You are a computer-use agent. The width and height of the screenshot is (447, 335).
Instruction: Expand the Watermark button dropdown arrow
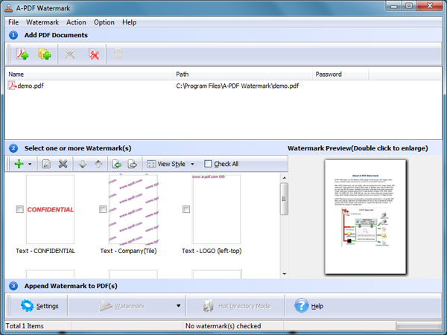[x=179, y=306]
